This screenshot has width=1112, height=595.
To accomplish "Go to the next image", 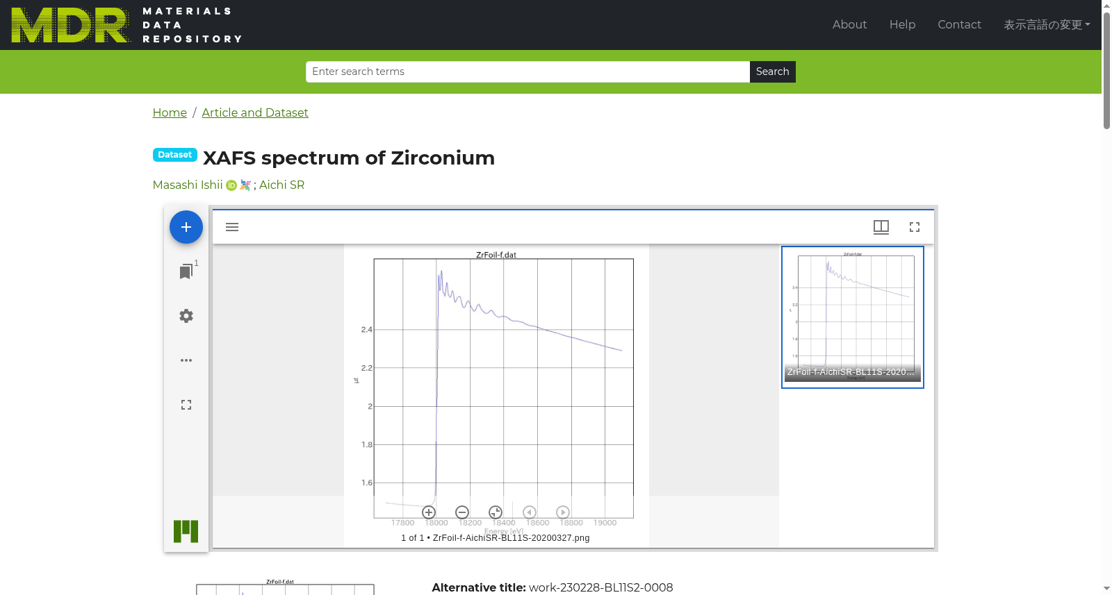I will (x=563, y=512).
